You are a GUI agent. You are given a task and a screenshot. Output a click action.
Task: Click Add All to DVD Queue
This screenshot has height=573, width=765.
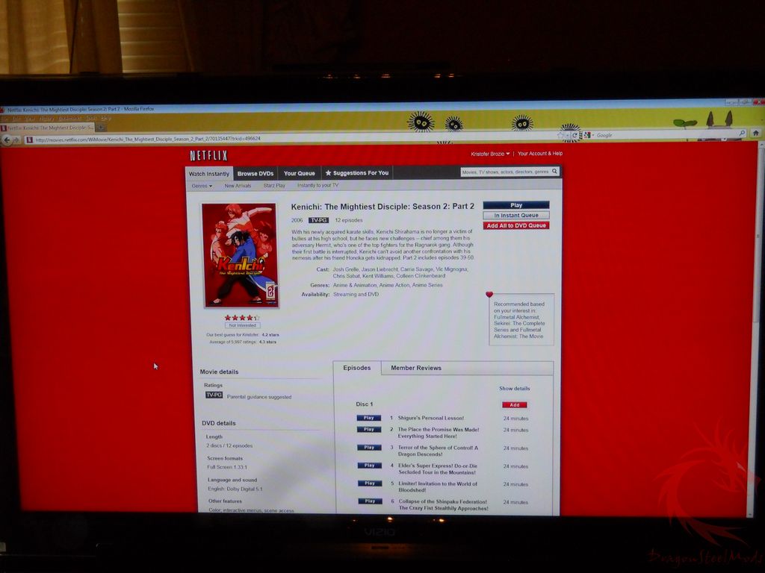(515, 225)
